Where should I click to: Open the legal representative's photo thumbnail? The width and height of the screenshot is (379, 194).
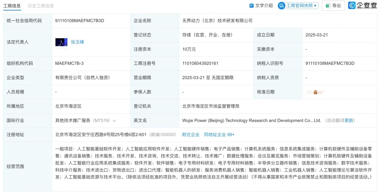coord(61,42)
